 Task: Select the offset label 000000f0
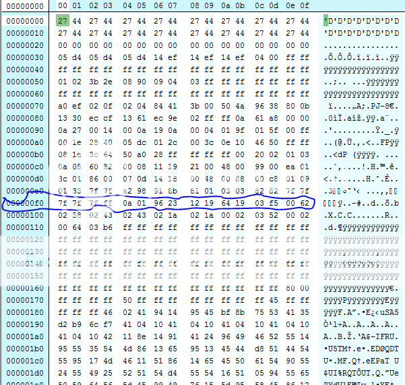[24, 201]
